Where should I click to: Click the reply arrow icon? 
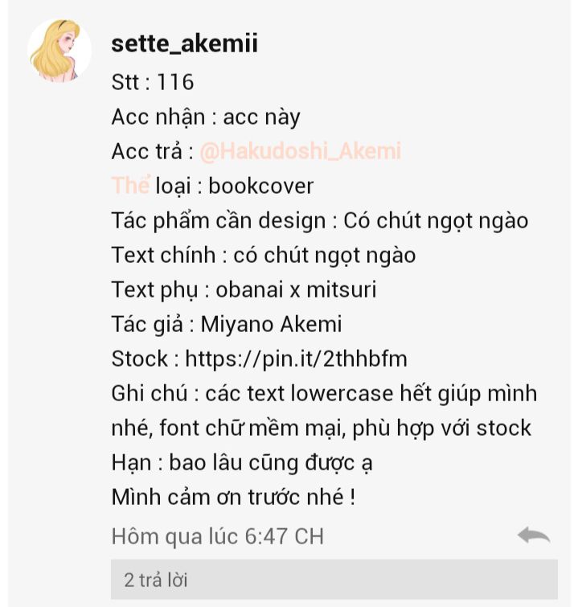point(533,535)
